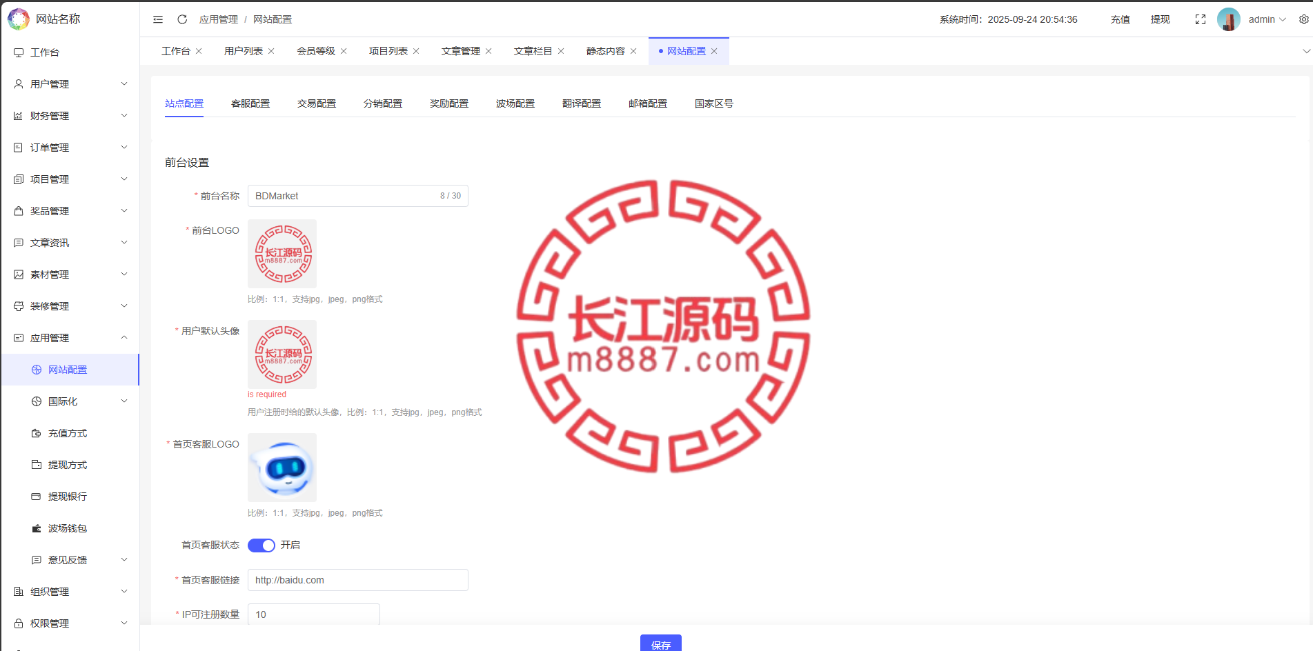Toggle fullscreen mode icon
Screen dimensions: 1313x651
(1201, 19)
